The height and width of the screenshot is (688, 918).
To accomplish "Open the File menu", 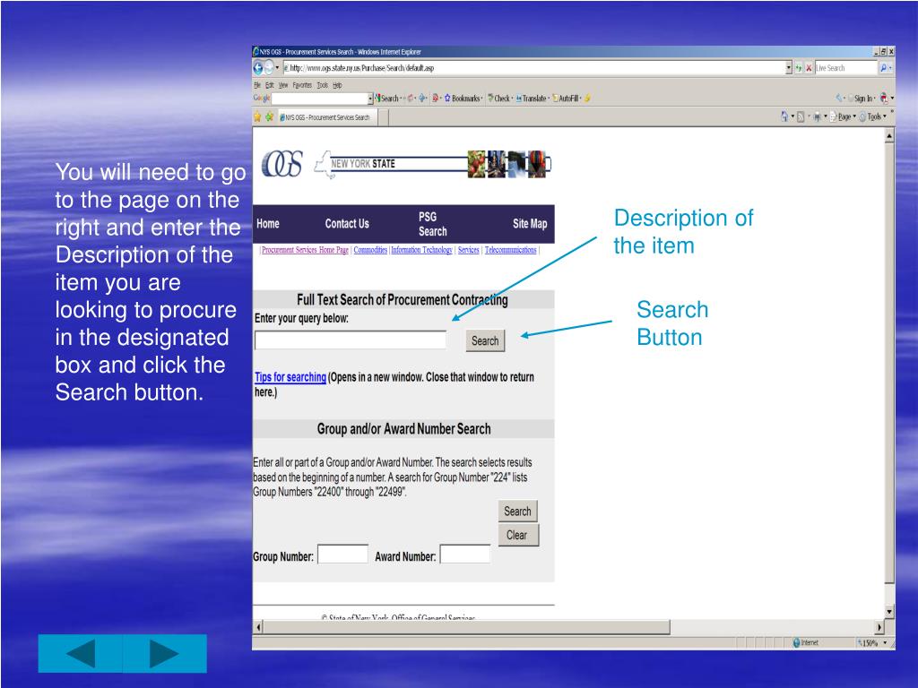I will click(257, 85).
